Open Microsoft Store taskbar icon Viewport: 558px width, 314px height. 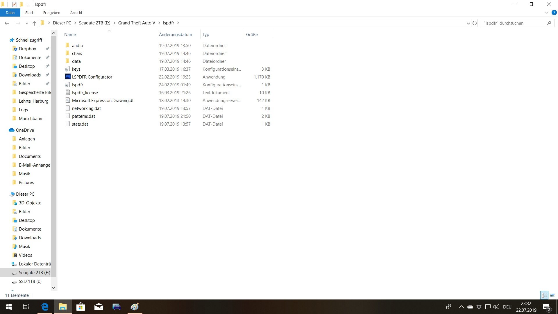[x=81, y=307]
